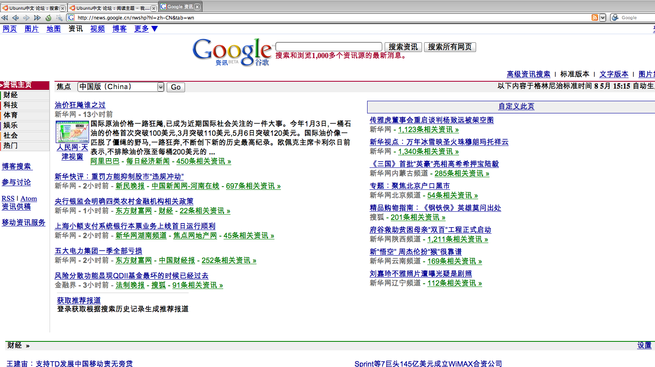Open 1,340条相关资讯 related link
The width and height of the screenshot is (655, 367).
click(429, 151)
